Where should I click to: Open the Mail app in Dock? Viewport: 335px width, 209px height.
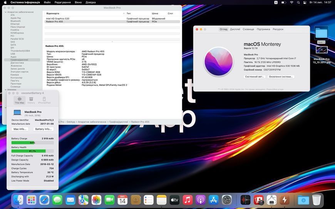pyautogui.click(x=70, y=200)
